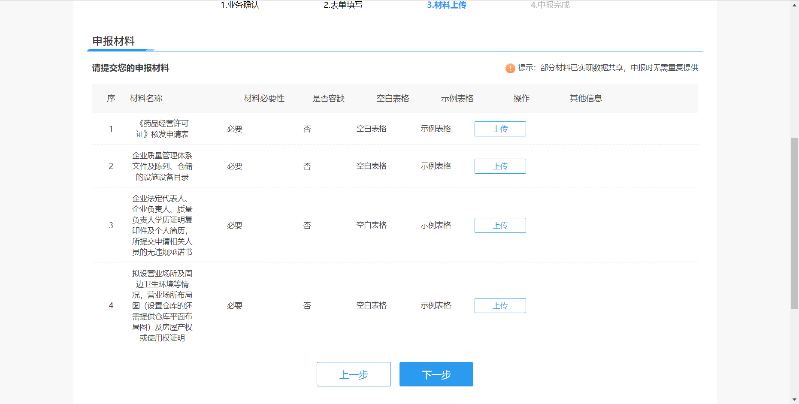Click the scrollbar down arrow

pos(794,400)
